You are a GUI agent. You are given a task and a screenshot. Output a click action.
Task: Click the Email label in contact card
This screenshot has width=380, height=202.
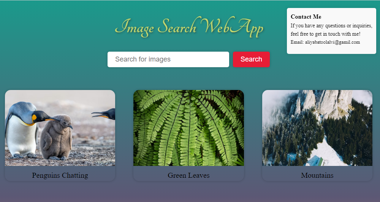coord(297,42)
